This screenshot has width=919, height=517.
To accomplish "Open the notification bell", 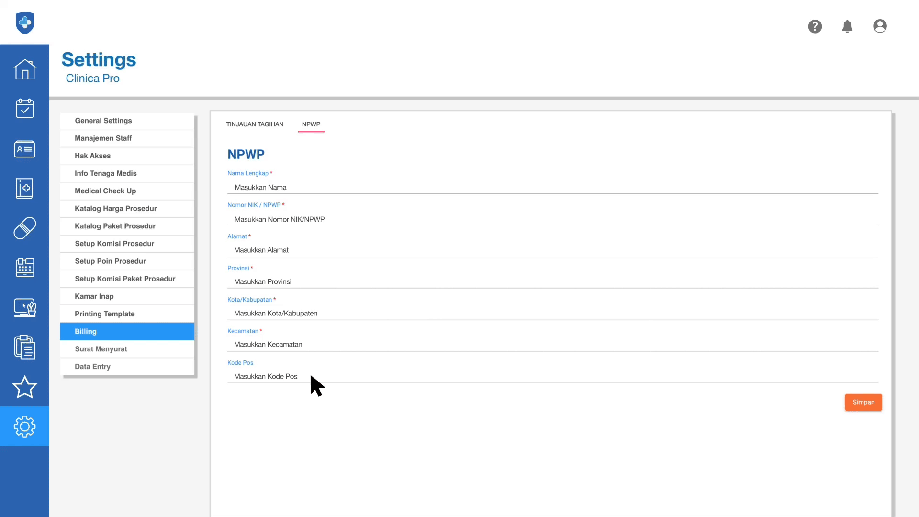I will click(847, 26).
